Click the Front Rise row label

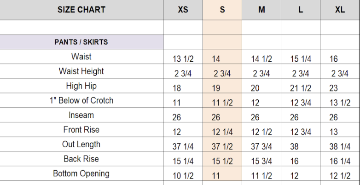click(x=81, y=130)
